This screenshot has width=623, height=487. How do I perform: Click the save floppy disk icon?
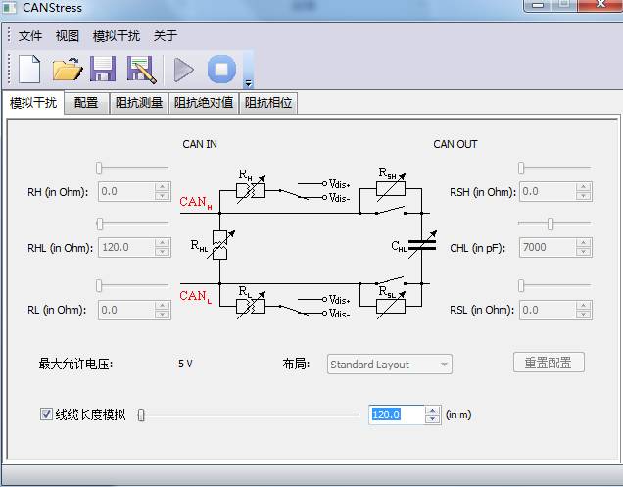pos(104,70)
